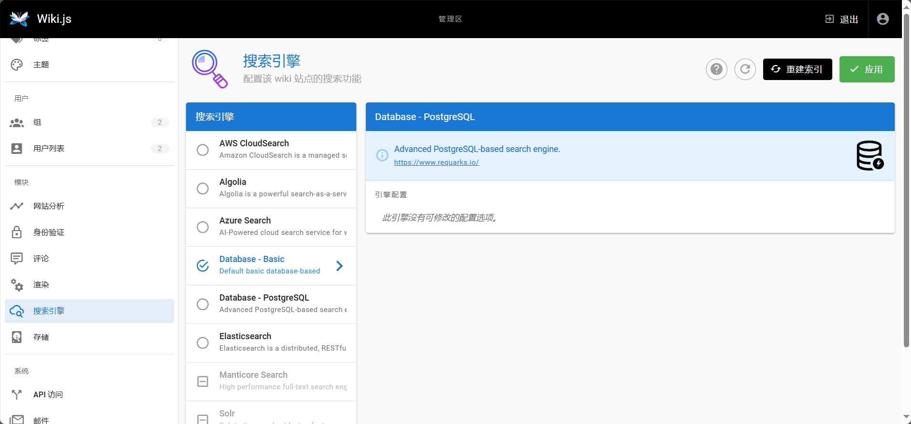This screenshot has width=911, height=424.
Task: Click chevron arrow on Database - Basic
Action: pyautogui.click(x=339, y=266)
